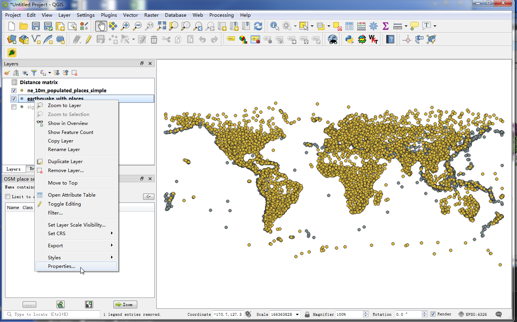
Task: Click Filter Legend funnel icon
Action: click(x=34, y=73)
